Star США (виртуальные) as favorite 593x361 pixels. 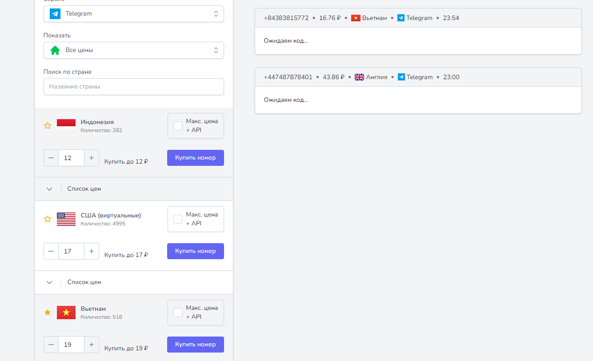pyautogui.click(x=48, y=219)
